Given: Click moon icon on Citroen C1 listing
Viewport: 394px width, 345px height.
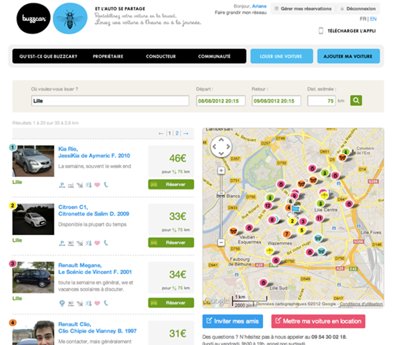Looking at the screenshot, I should [106, 243].
